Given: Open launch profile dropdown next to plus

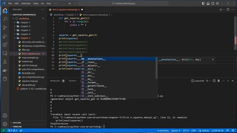Looking at the screenshot, I should 210,81.
